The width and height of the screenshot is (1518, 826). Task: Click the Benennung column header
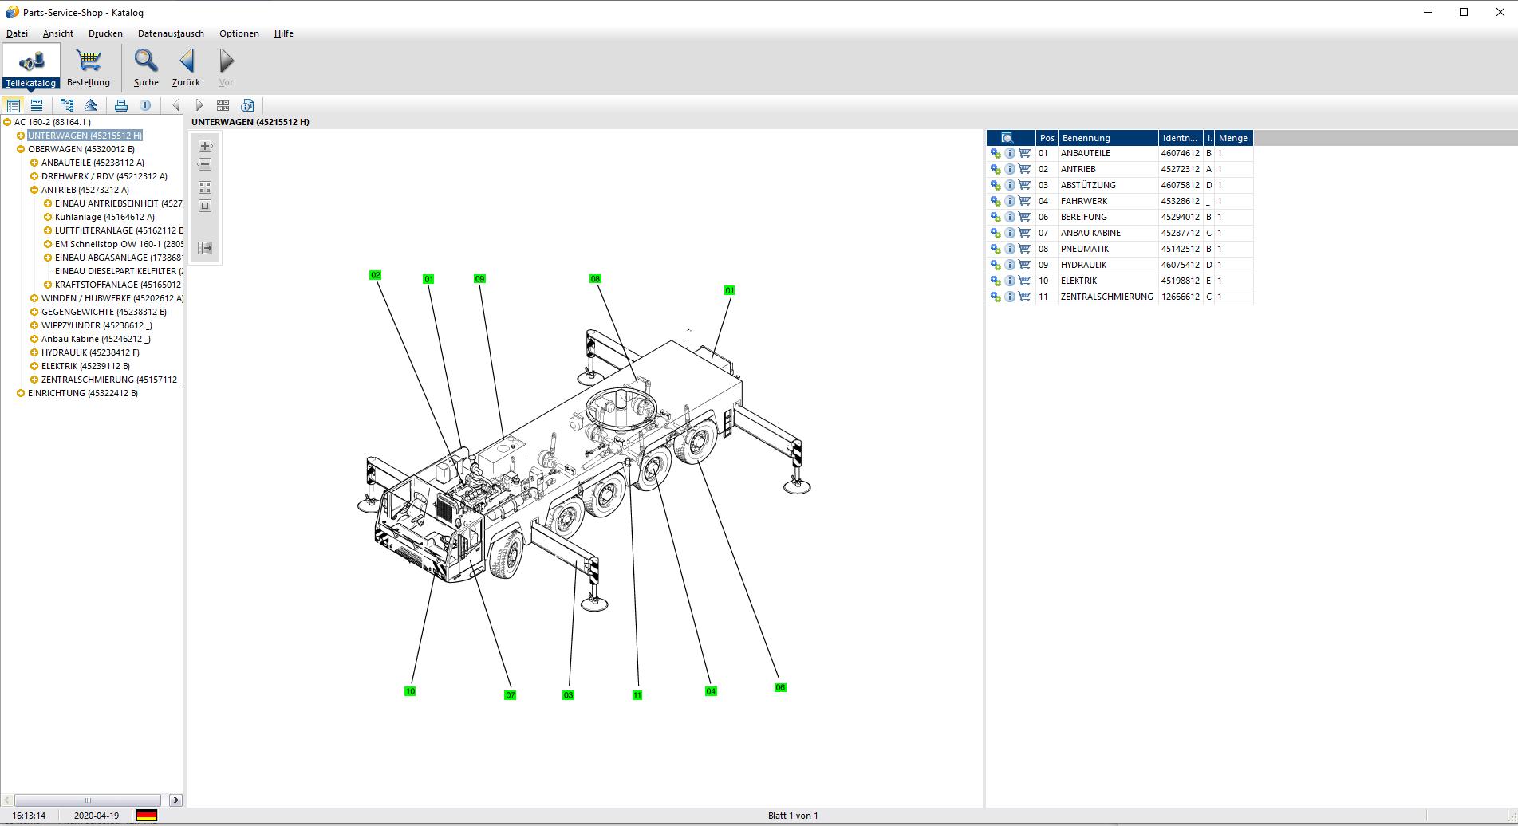pos(1108,138)
